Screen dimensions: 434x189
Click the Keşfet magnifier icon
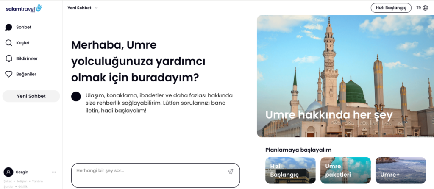[x=8, y=43]
